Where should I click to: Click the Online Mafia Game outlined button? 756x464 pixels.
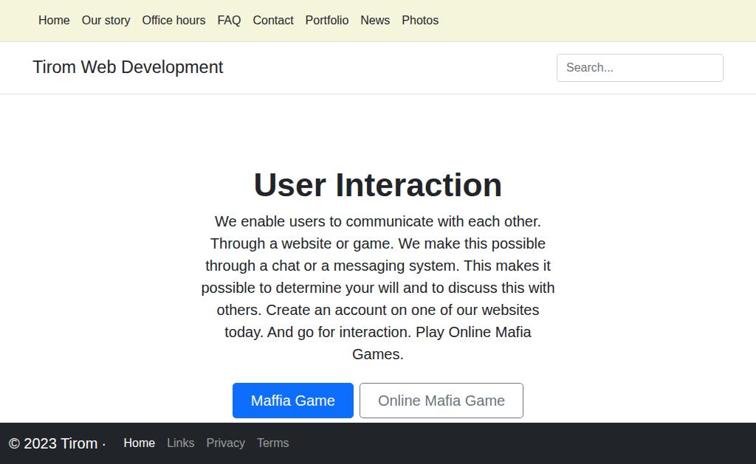tap(441, 401)
